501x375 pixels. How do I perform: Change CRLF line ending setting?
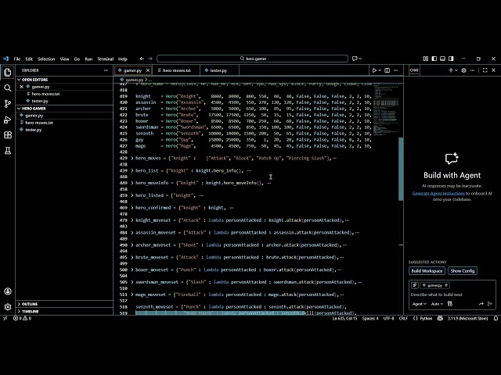(x=403, y=318)
